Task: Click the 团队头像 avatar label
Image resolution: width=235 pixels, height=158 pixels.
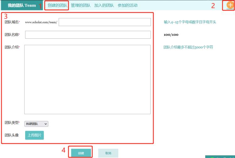Action: point(12,135)
